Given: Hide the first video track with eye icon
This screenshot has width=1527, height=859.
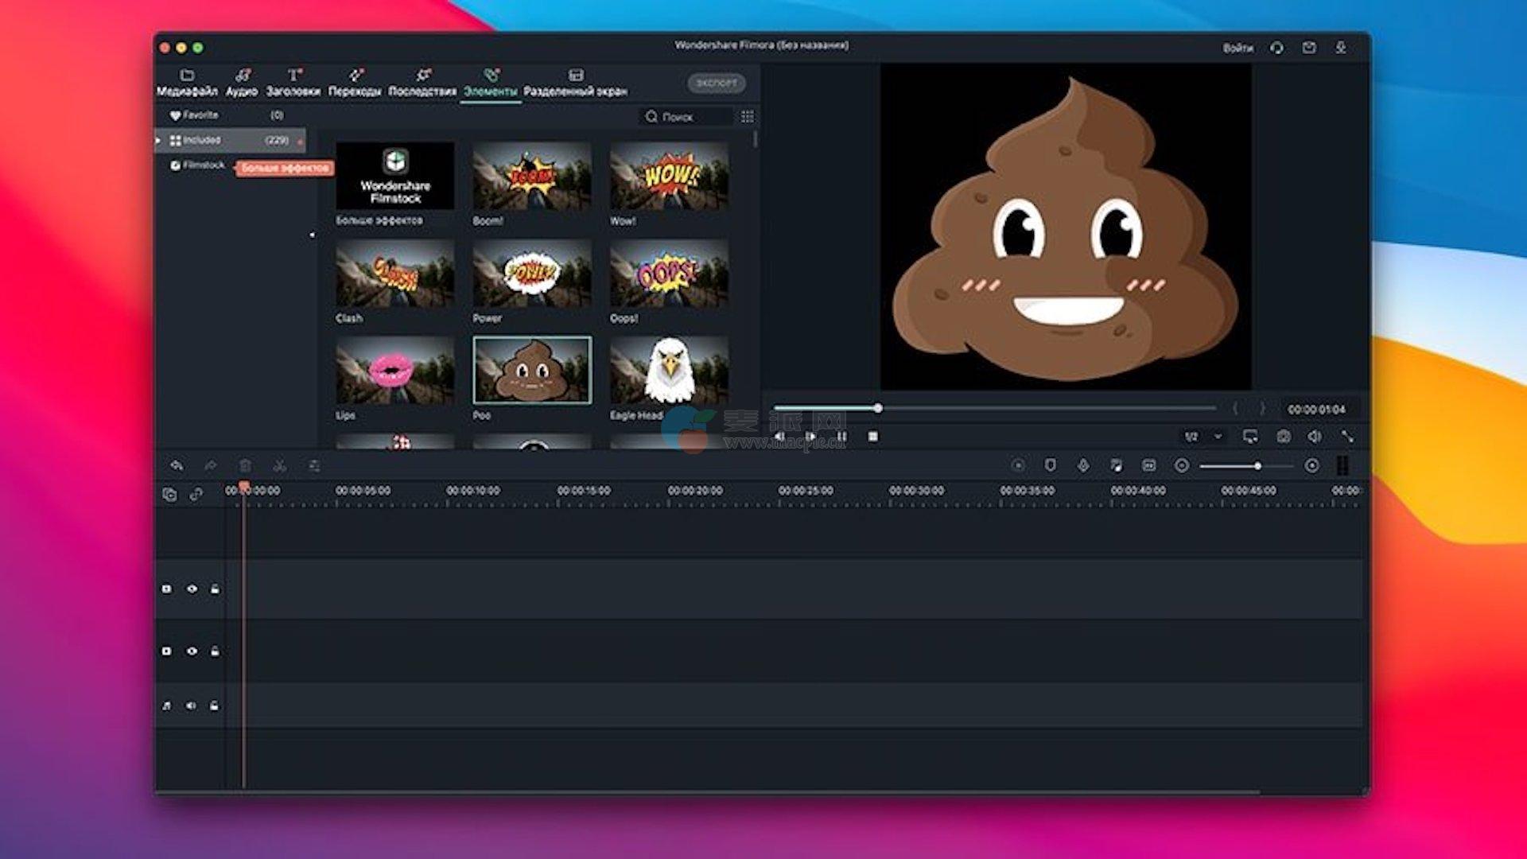Looking at the screenshot, I should point(192,589).
